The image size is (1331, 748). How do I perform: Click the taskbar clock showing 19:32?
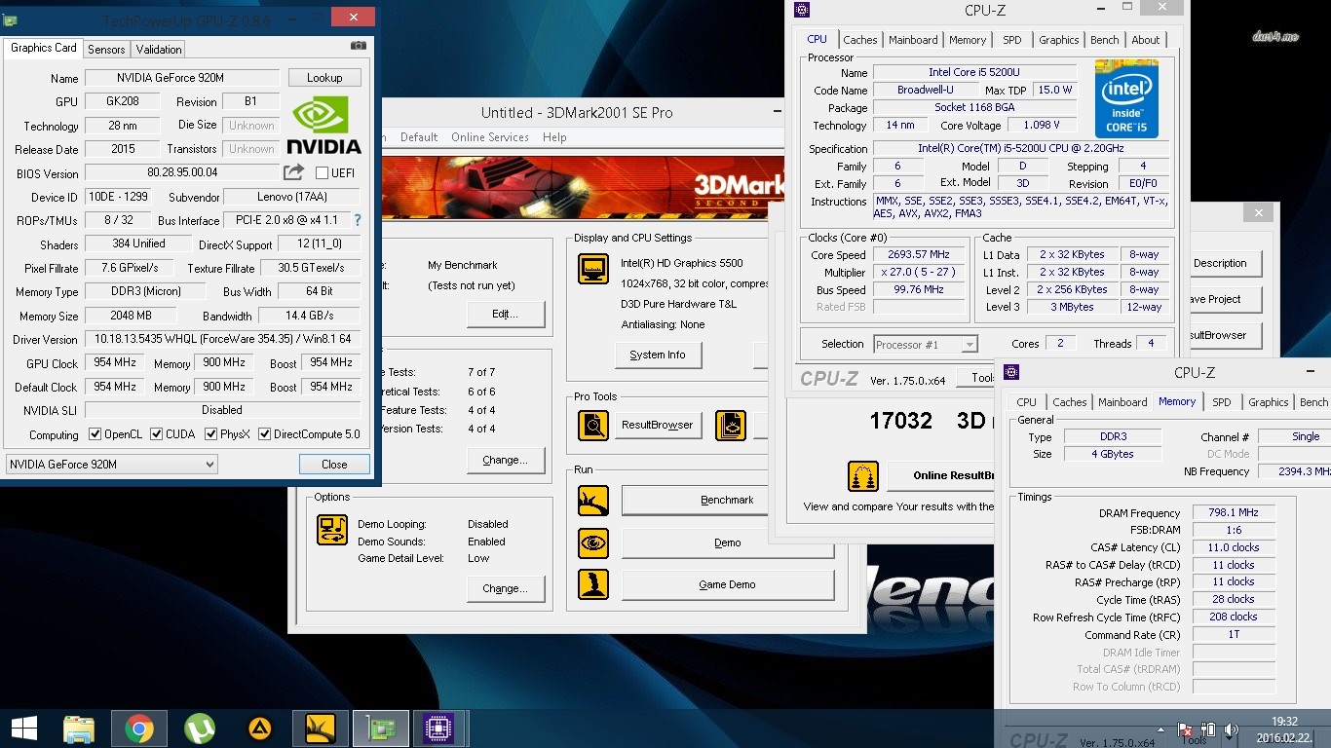click(1284, 722)
